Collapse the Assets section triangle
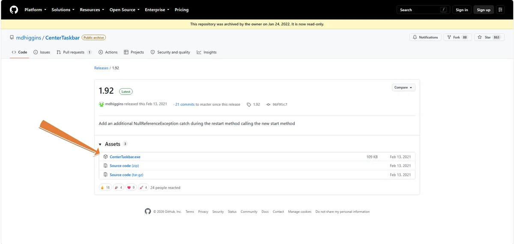 click(x=100, y=144)
